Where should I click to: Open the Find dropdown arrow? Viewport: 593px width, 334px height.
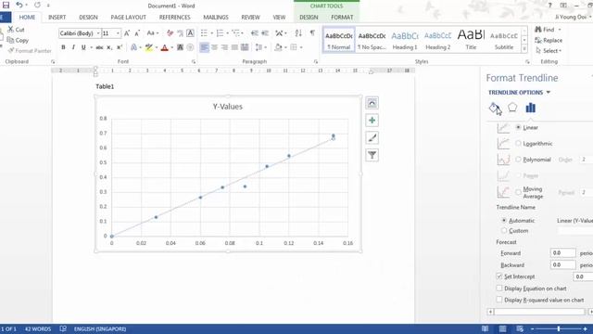(x=560, y=30)
